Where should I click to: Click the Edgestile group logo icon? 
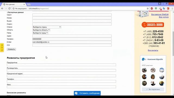(x=144, y=59)
